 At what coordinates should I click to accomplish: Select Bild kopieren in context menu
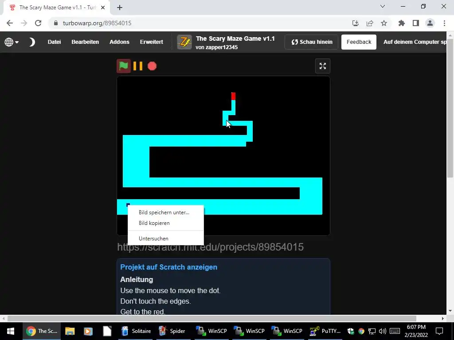(166, 223)
